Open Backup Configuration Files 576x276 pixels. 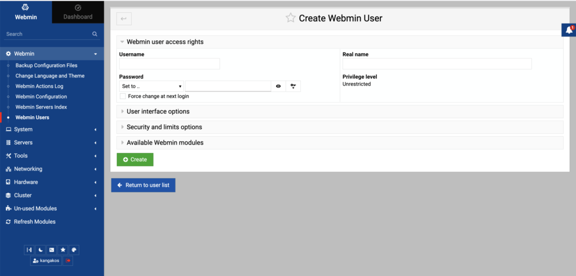46,65
